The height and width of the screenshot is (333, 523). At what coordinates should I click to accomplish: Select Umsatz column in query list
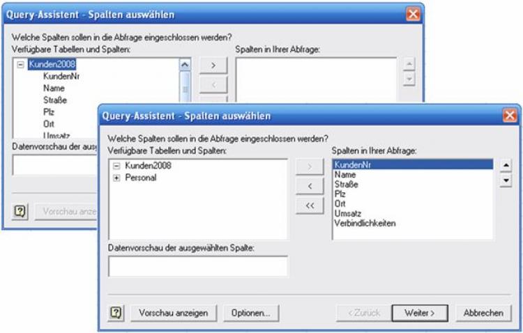(347, 214)
